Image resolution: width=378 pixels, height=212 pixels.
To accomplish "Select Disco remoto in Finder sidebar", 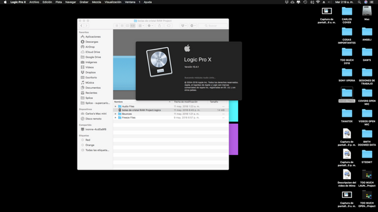I will [93, 119].
